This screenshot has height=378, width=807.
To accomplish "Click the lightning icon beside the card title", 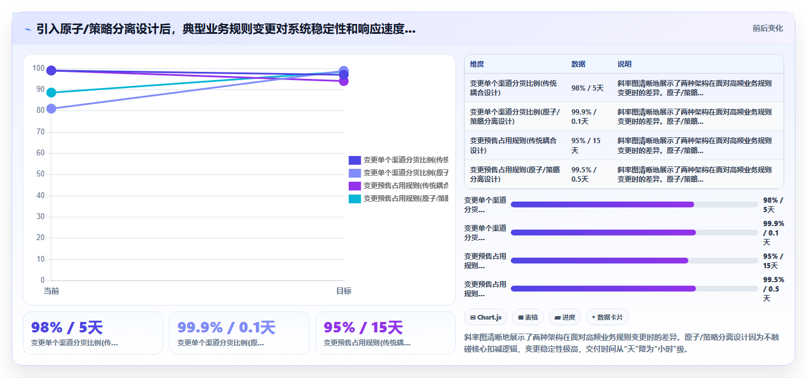I will pyautogui.click(x=27, y=29).
